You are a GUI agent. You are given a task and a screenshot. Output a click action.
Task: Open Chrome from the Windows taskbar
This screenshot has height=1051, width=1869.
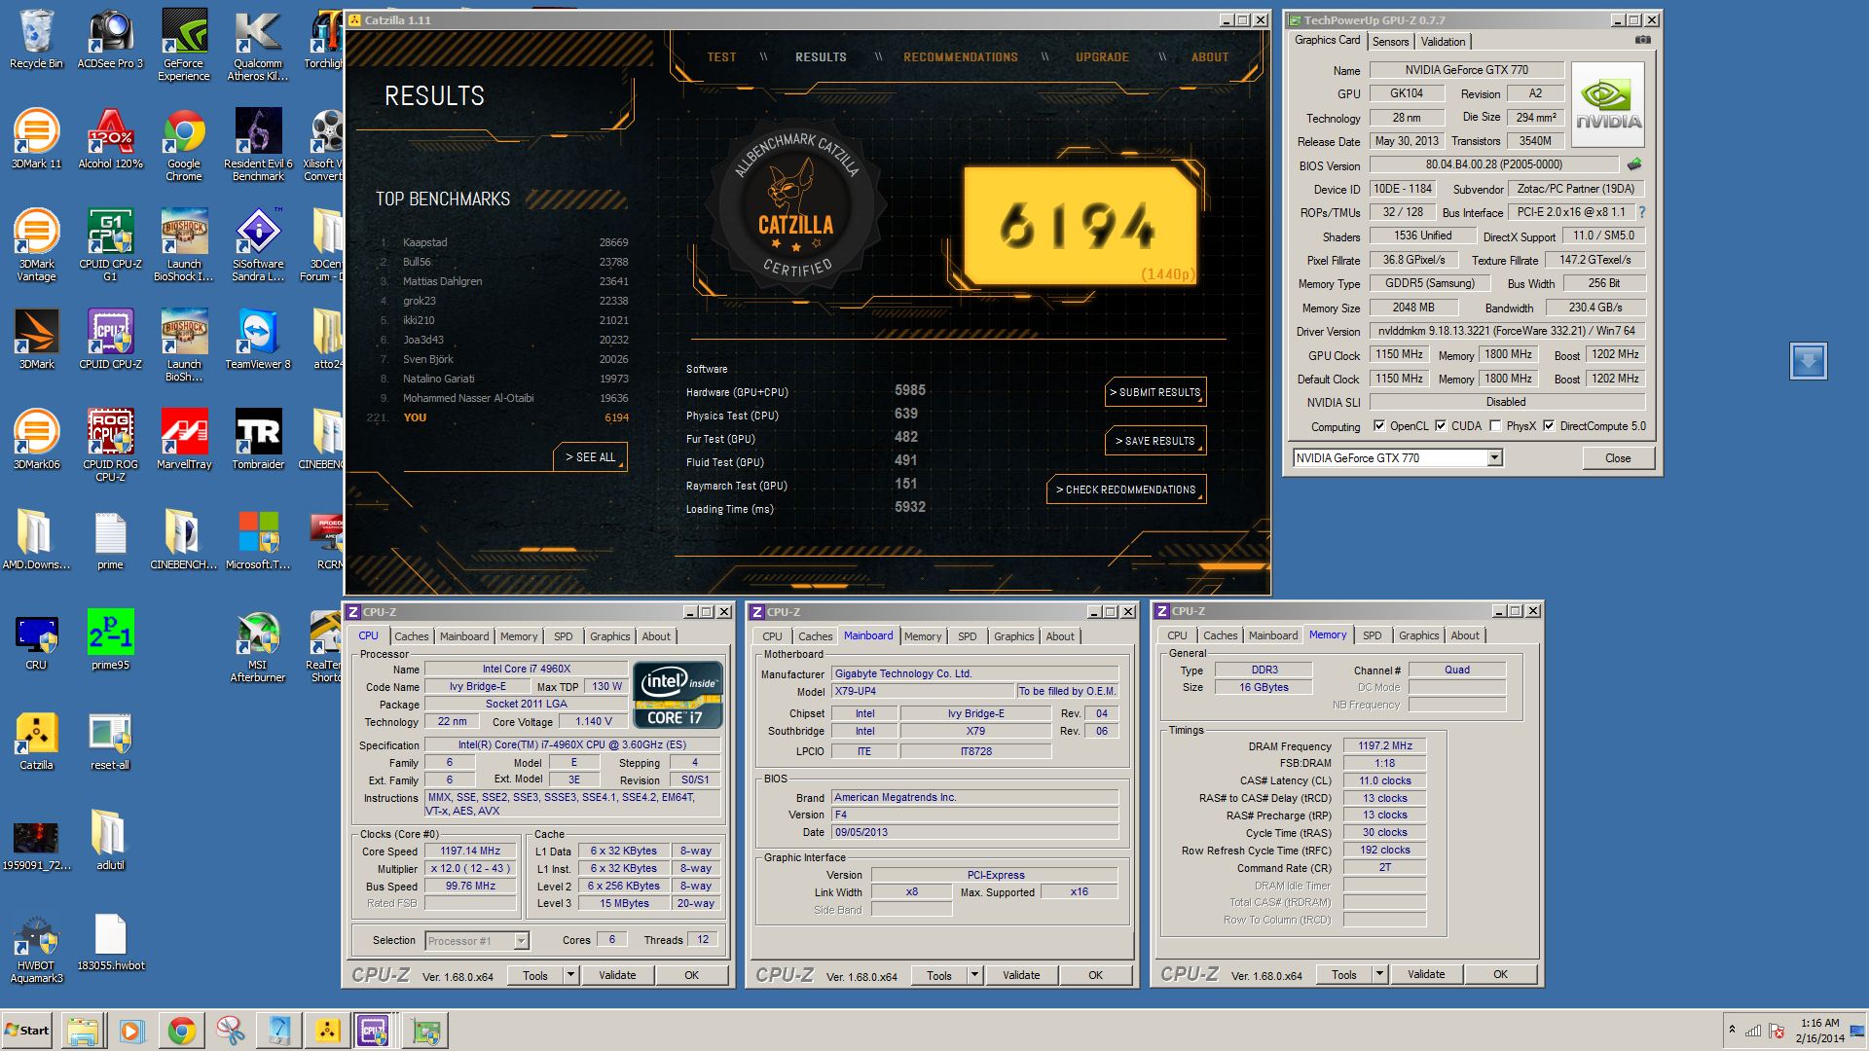[x=181, y=1031]
